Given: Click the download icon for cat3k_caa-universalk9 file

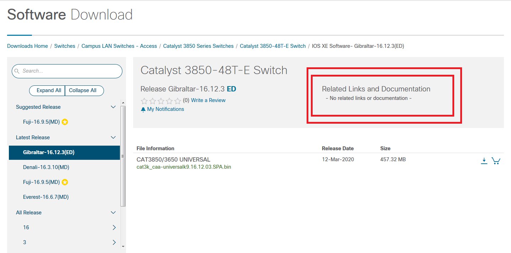Looking at the screenshot, I should tap(484, 161).
